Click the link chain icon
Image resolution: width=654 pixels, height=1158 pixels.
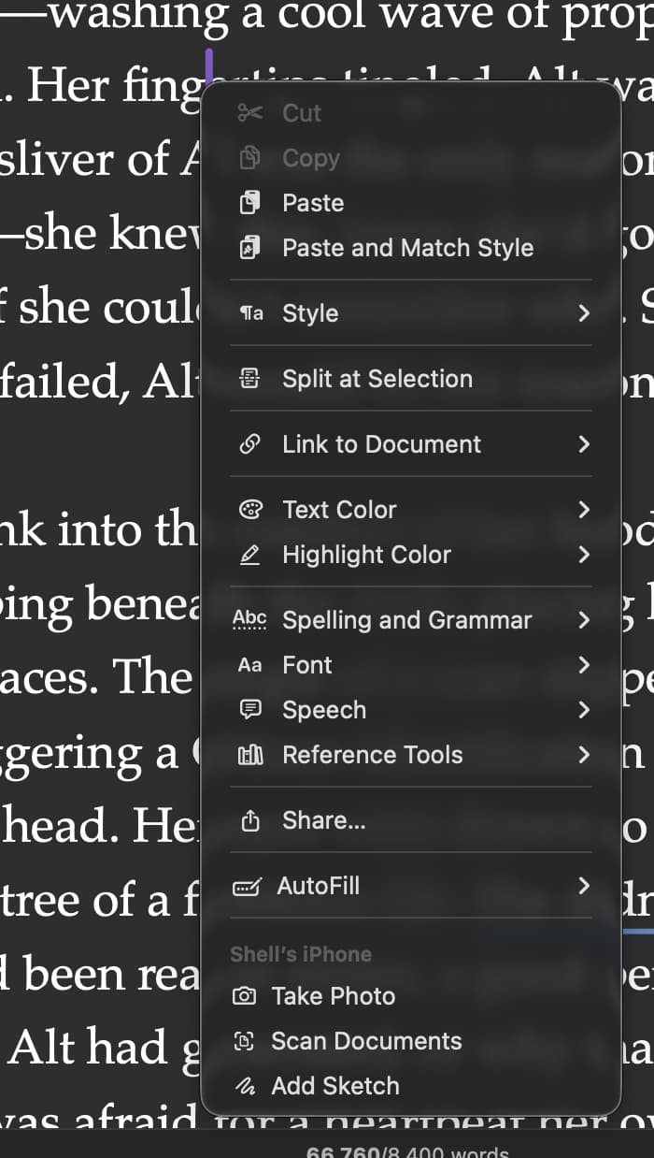249,444
